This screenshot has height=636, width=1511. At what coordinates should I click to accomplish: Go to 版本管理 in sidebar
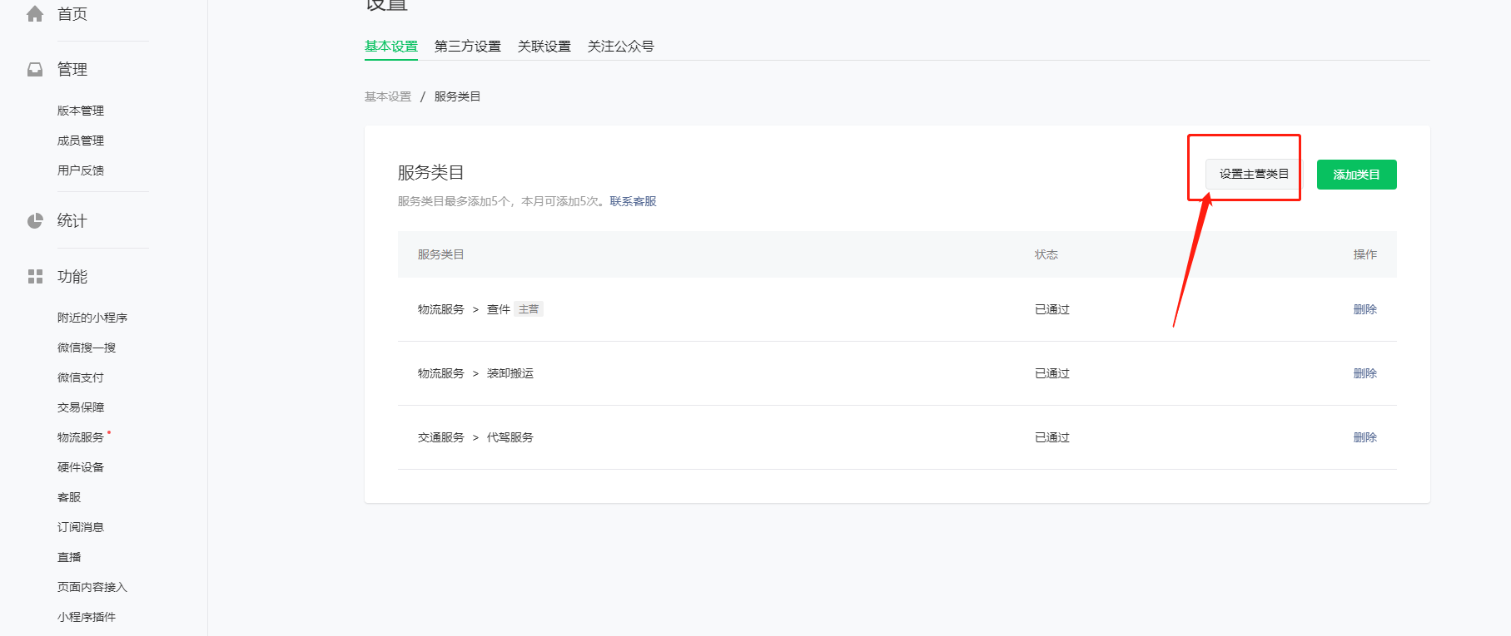click(x=81, y=111)
